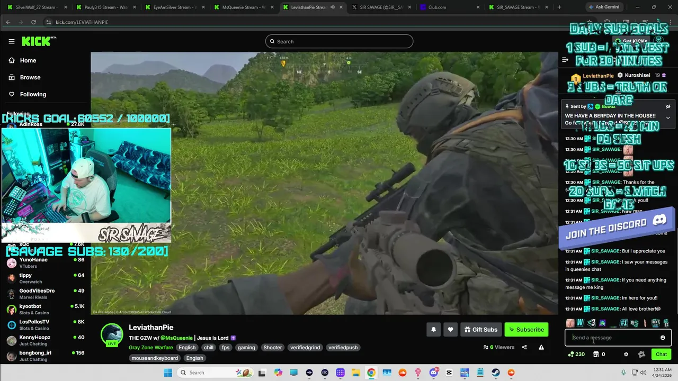This screenshot has width=678, height=381.
Task: Select the mouseandkeyboard tag
Action: coord(155,358)
